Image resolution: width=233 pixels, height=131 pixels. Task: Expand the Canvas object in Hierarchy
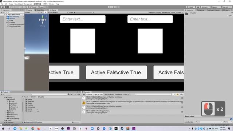(7, 23)
